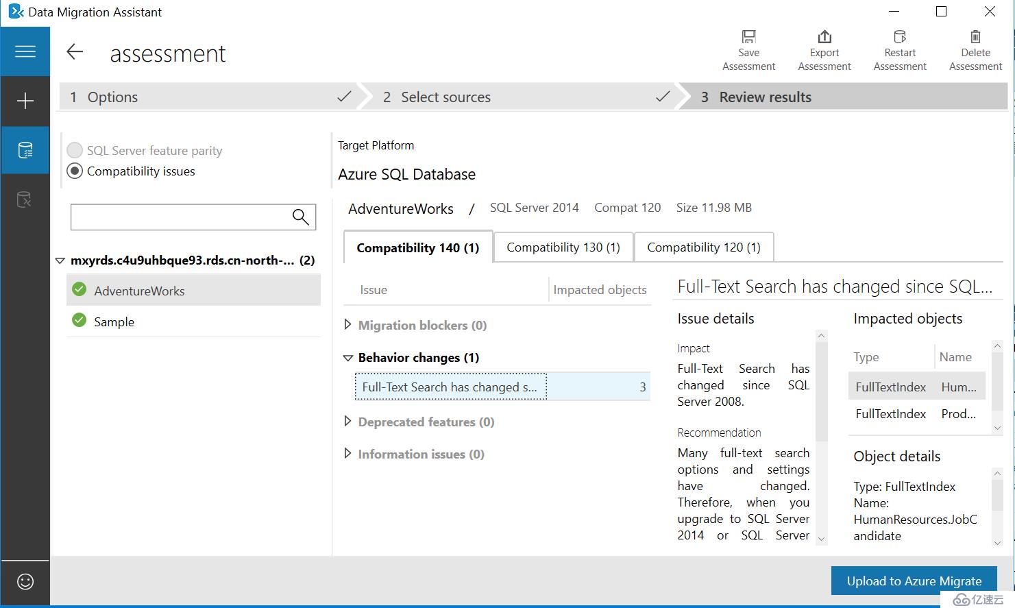Open the hamburger menu
1015x608 pixels.
(25, 51)
